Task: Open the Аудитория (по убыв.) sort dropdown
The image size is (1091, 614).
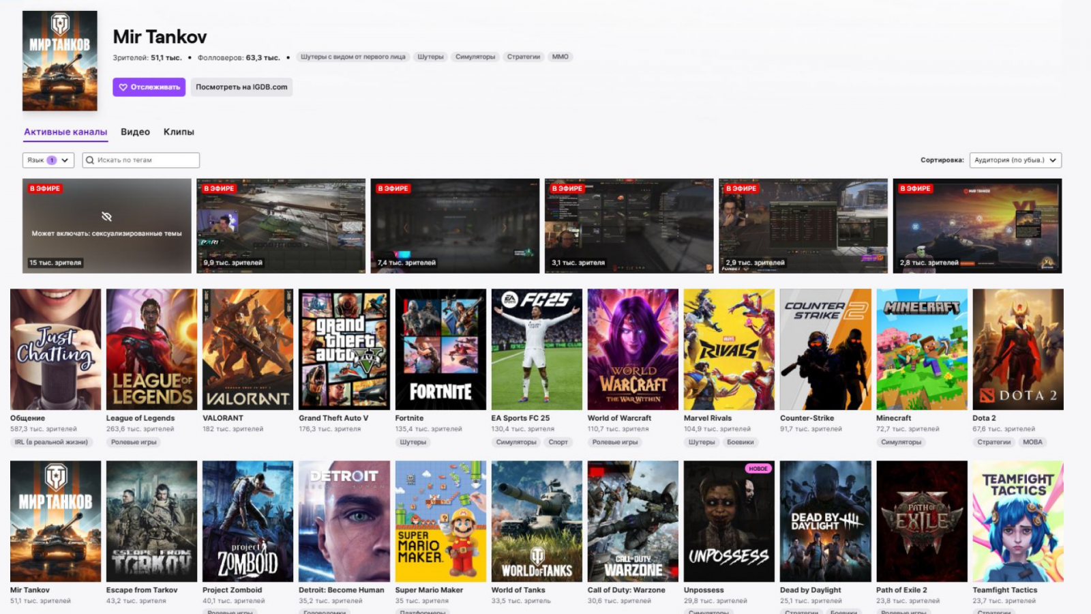Action: pyautogui.click(x=1015, y=160)
